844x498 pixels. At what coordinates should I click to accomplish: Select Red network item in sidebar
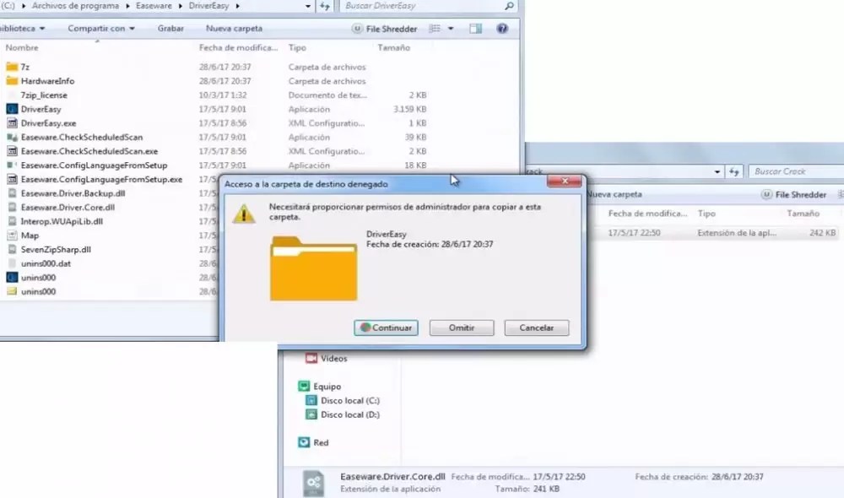pos(313,442)
